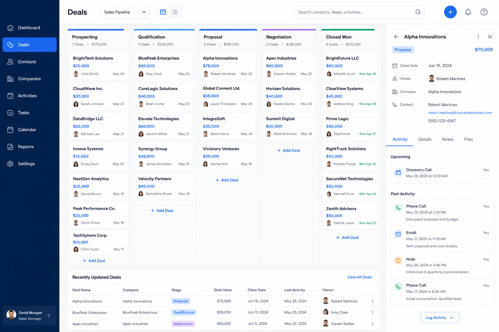The height and width of the screenshot is (332, 499).
Task: Open the Dashboard home icon
Action: tap(10, 28)
